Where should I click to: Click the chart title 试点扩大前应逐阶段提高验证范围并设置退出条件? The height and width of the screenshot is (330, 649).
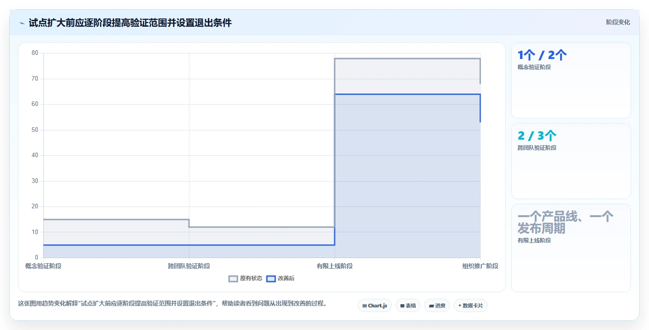[130, 23]
